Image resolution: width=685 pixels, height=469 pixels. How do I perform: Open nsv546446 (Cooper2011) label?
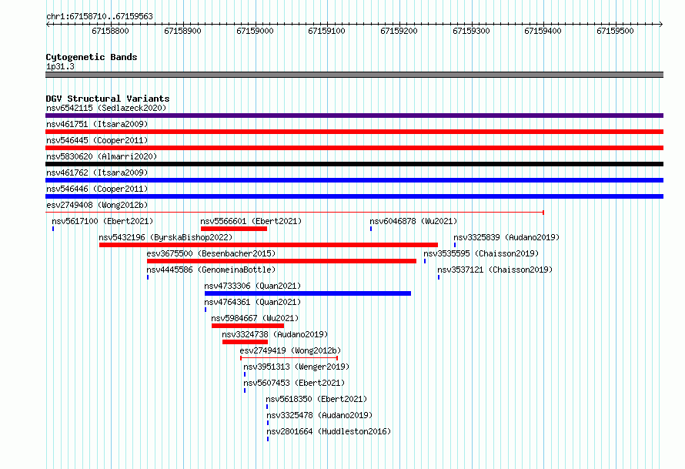pos(97,189)
